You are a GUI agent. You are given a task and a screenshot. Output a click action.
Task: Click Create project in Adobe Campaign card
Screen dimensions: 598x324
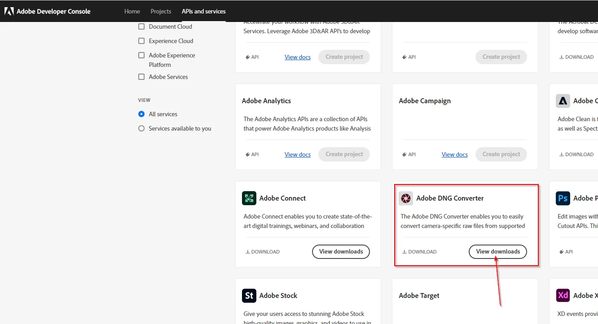point(501,154)
